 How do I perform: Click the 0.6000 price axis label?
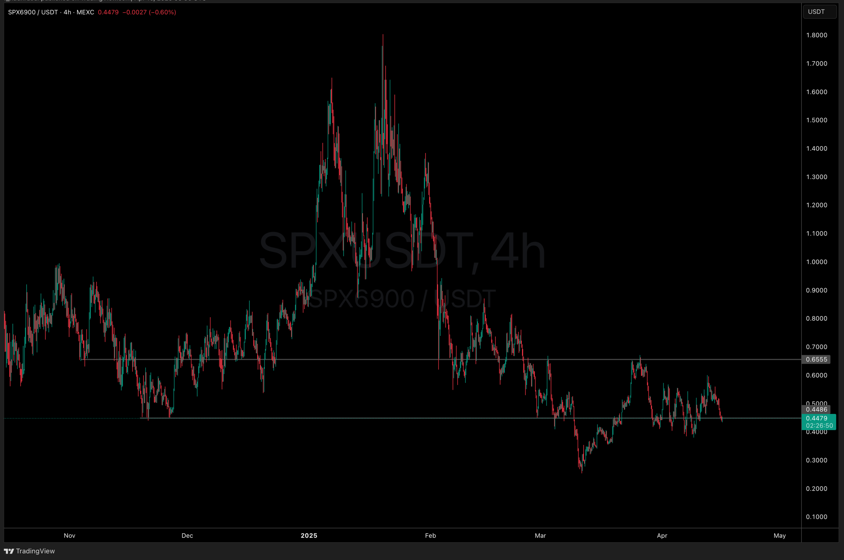pyautogui.click(x=817, y=375)
